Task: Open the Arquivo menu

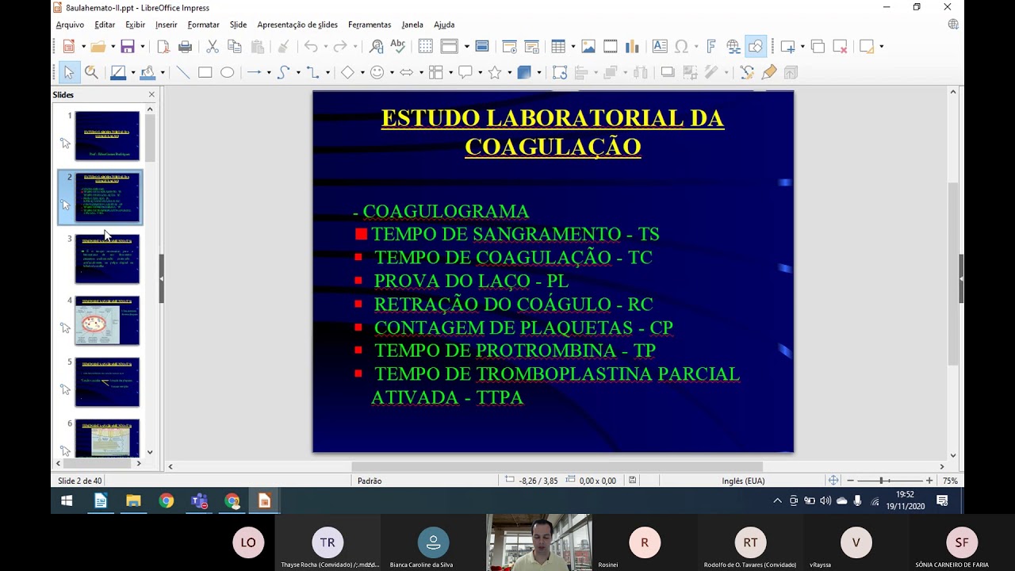Action: tap(70, 25)
